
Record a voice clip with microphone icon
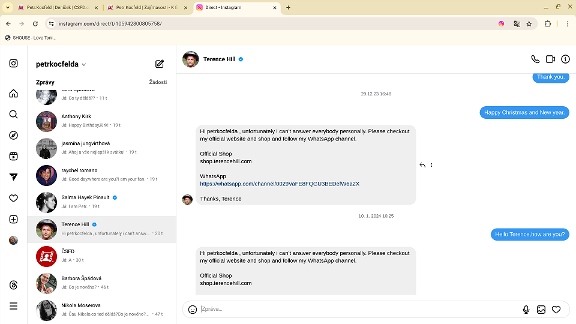tap(526, 310)
